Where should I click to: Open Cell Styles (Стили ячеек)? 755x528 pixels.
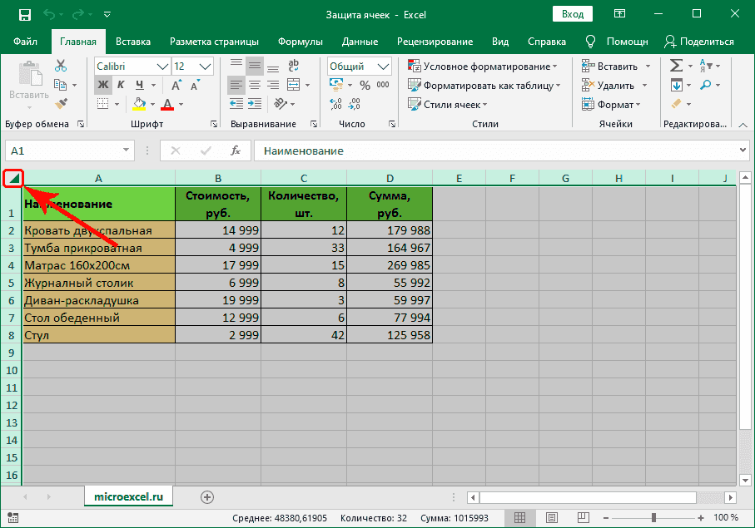[447, 103]
